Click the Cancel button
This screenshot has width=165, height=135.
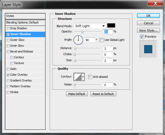coord(148,23)
